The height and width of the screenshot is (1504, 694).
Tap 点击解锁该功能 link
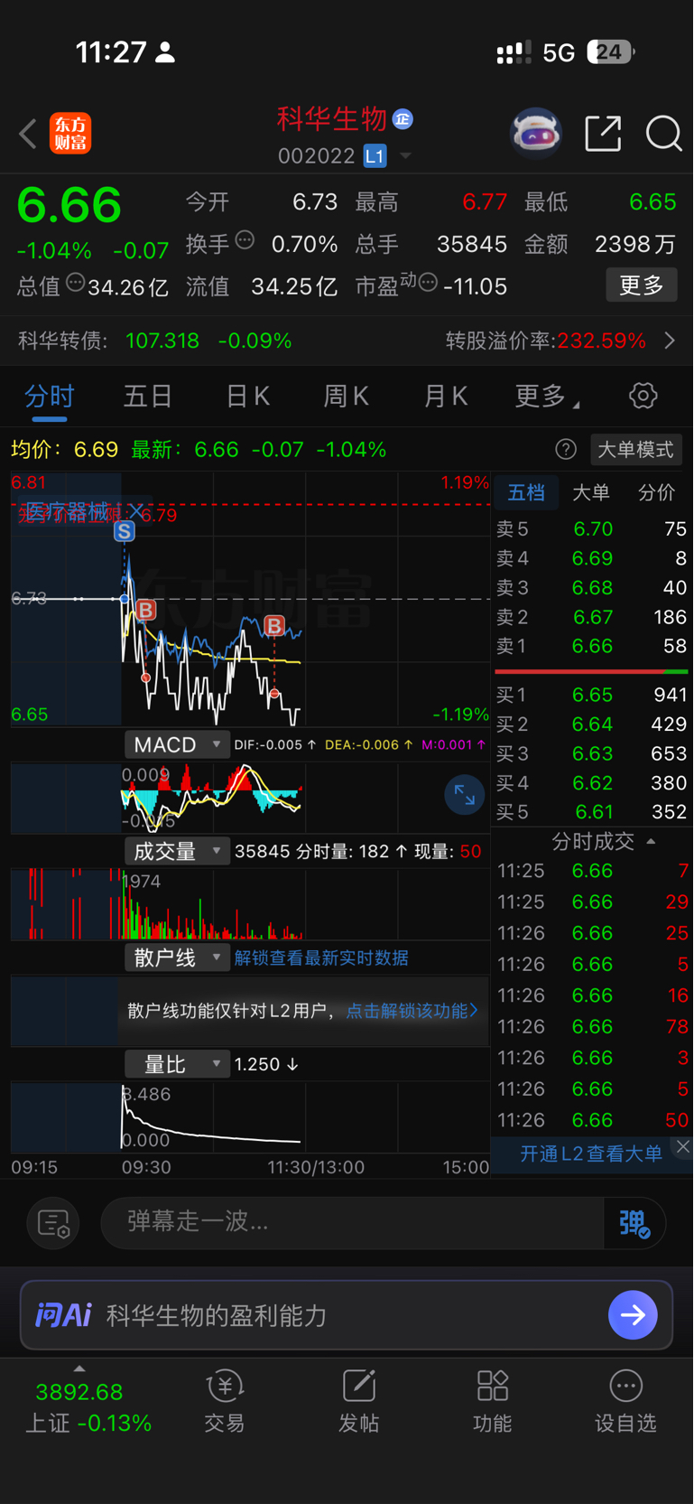412,1010
